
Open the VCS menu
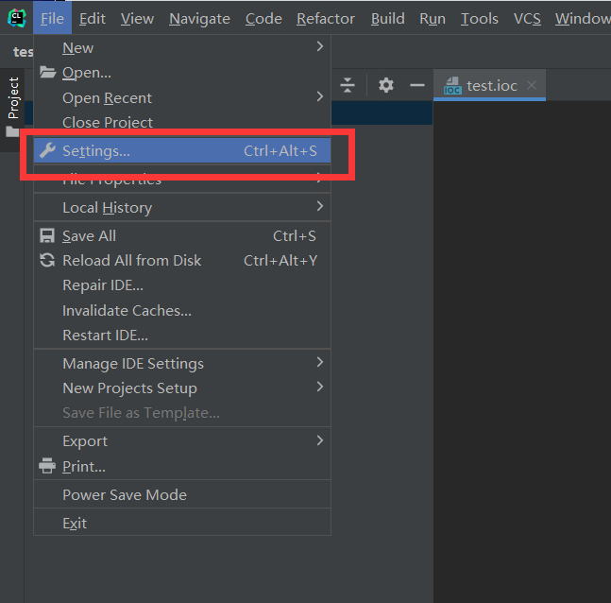click(527, 18)
